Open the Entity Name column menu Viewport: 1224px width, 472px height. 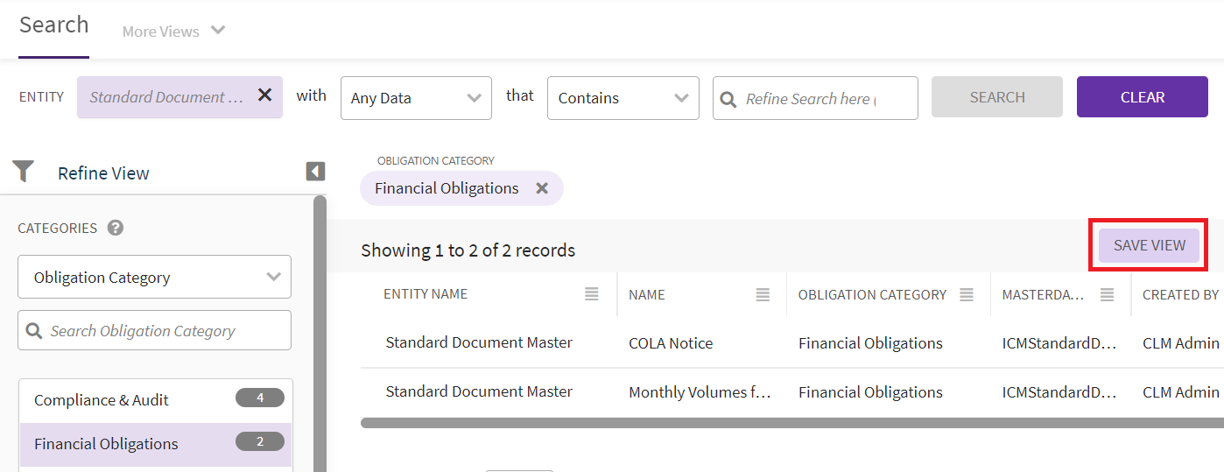[x=592, y=295]
